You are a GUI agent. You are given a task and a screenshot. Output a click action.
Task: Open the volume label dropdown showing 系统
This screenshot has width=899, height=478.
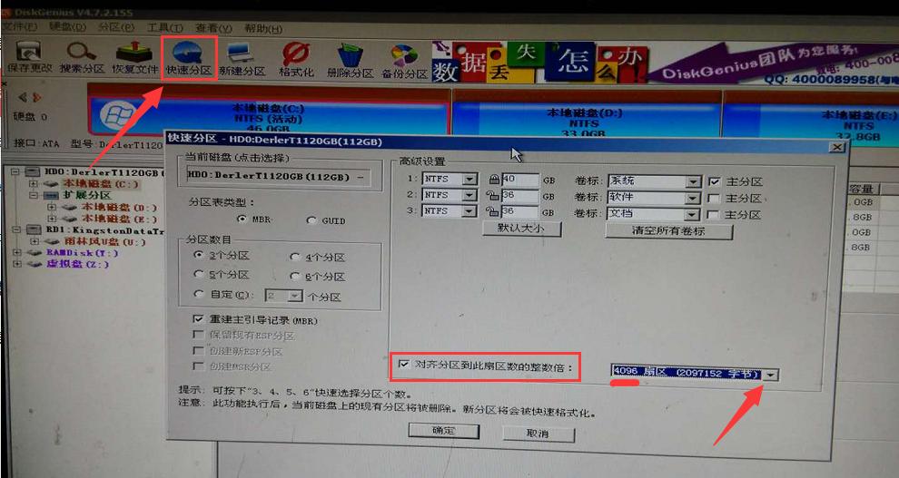coord(693,181)
